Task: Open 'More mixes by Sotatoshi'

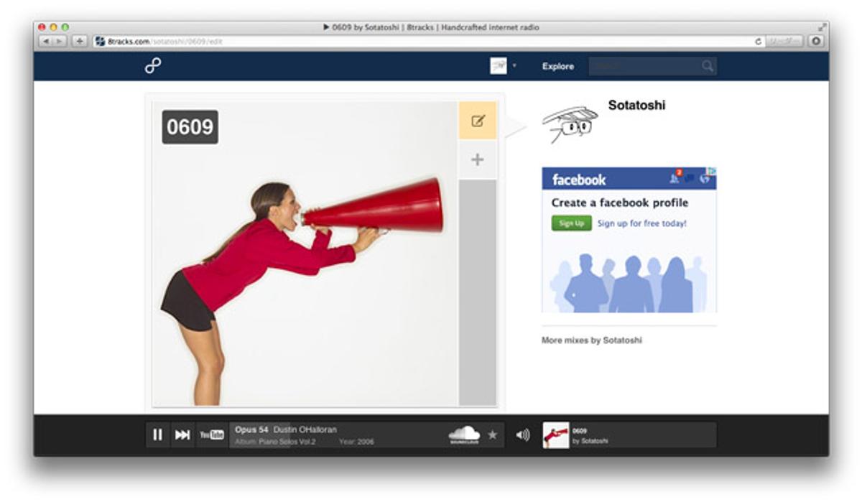Action: [x=592, y=340]
